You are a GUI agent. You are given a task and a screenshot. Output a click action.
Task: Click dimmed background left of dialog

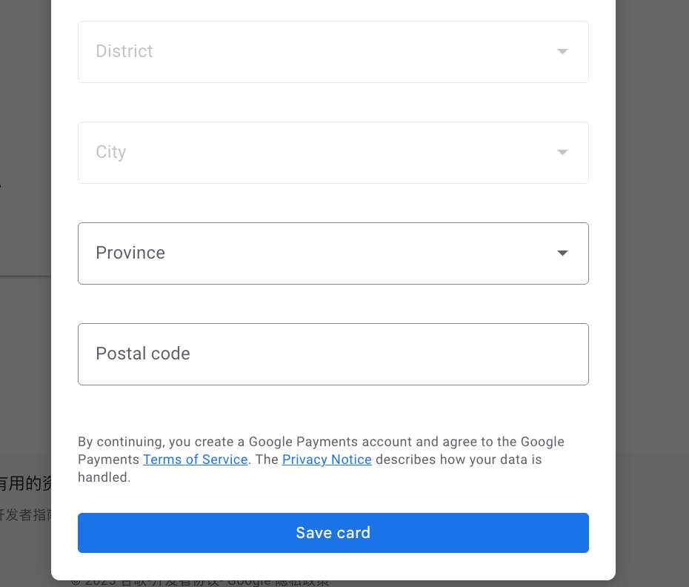click(25, 132)
